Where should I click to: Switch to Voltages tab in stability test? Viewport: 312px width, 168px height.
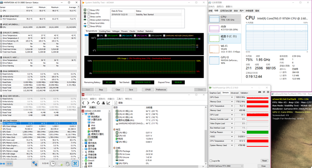click(x=116, y=31)
